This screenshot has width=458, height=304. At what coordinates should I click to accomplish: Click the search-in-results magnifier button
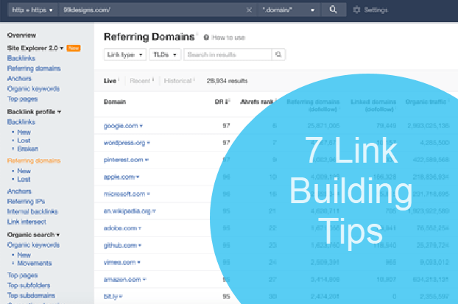click(278, 54)
